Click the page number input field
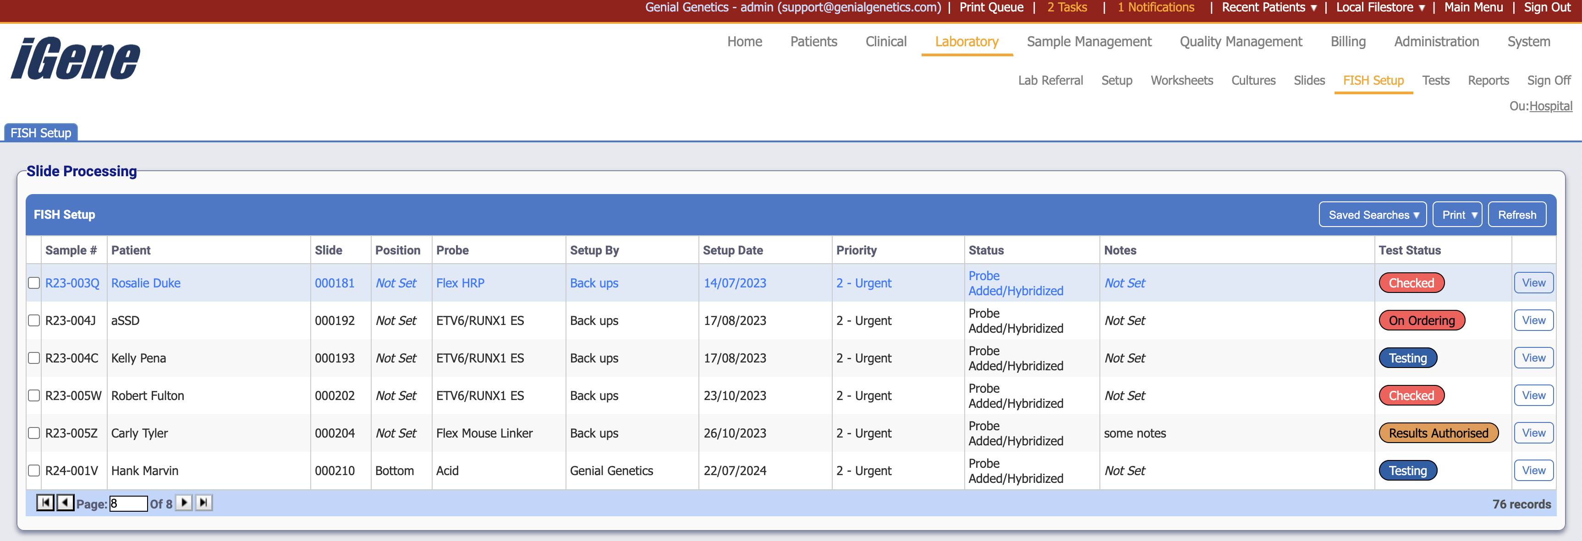Viewport: 1582px width, 541px height. pyautogui.click(x=128, y=503)
